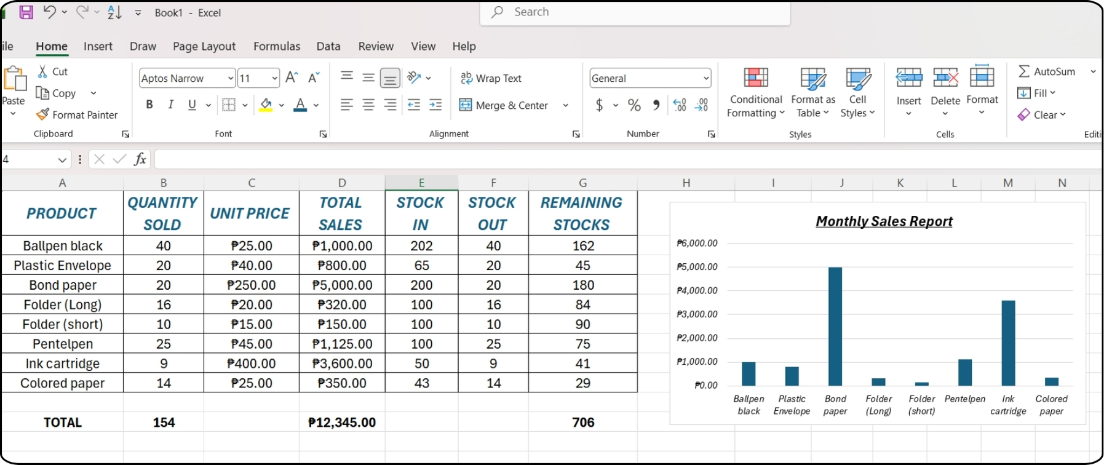
Task: Click the Search box in title bar
Action: pos(635,12)
